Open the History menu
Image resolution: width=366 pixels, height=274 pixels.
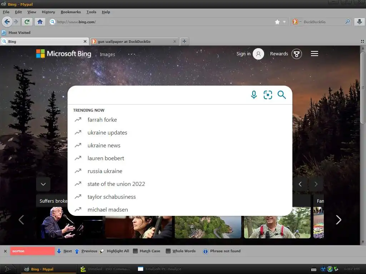point(48,12)
